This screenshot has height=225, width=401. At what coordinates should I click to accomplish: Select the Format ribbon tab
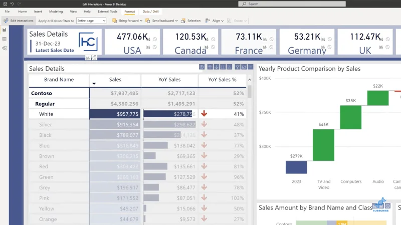130,12
